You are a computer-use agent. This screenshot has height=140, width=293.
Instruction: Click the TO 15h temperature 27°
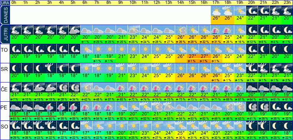[192, 56]
